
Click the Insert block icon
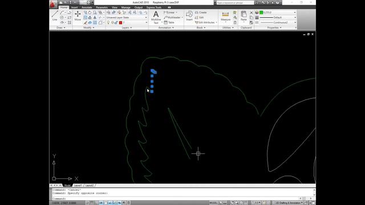[x=189, y=16]
